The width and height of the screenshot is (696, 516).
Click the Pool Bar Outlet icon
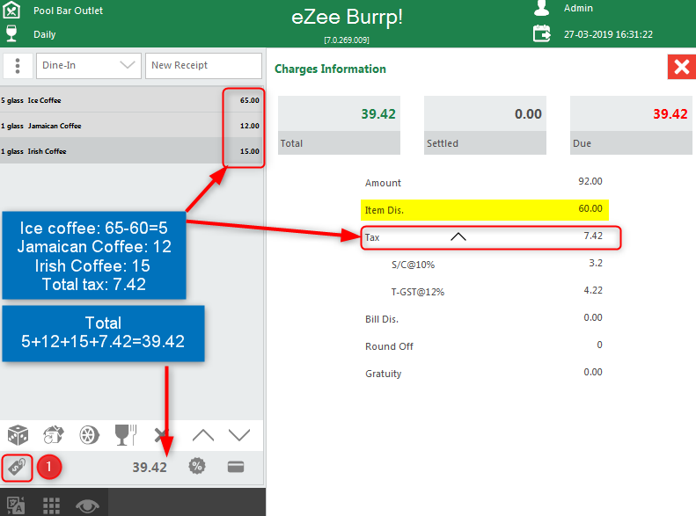tap(11, 10)
